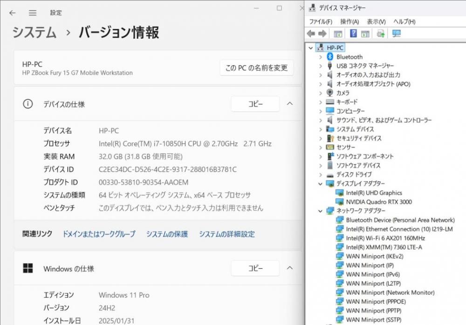466x325 pixels.
Task: Expand the キーボード tree node
Action: click(321, 102)
